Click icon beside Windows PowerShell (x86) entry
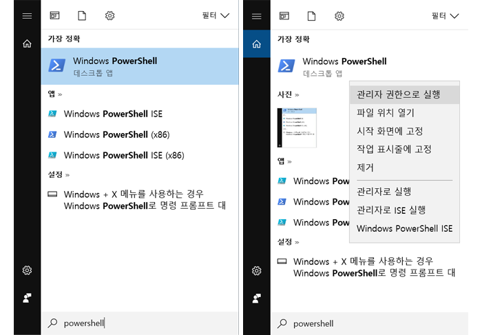482x335 pixels. (x=52, y=134)
